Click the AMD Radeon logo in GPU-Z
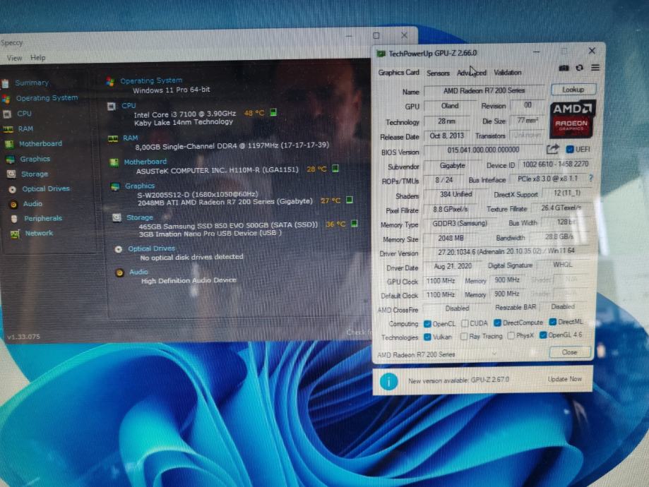The width and height of the screenshot is (649, 487). 571,120
